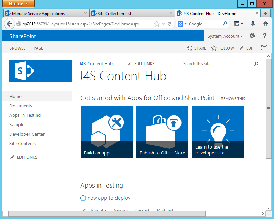Run search with browser magnifier icon
Screen dimensions: 274x219
pyautogui.click(x=225, y=23)
